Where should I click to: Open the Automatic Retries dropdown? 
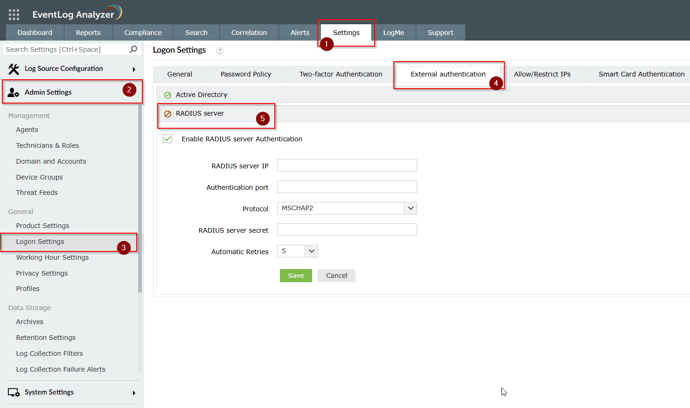[x=311, y=251]
